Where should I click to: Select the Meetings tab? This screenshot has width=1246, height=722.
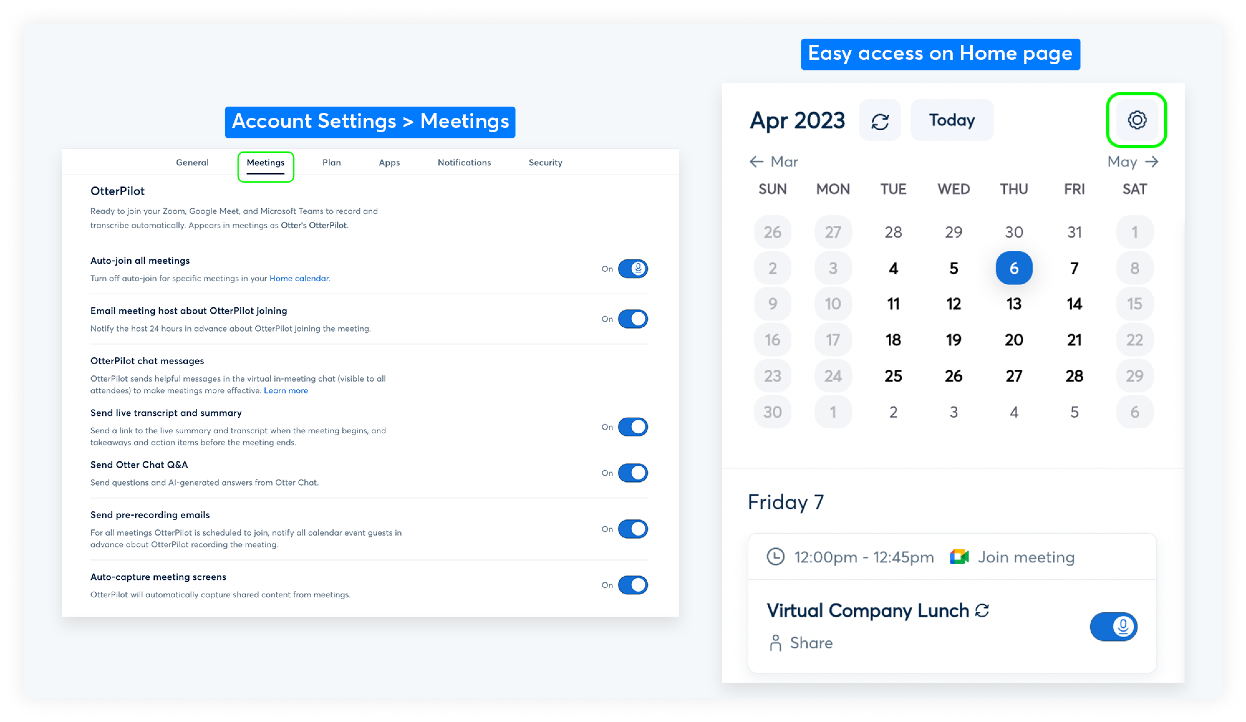coord(266,163)
